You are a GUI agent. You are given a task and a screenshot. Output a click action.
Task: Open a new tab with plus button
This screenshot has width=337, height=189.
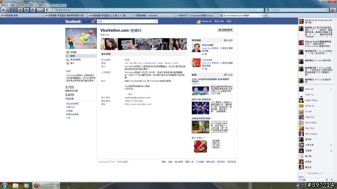point(265,15)
